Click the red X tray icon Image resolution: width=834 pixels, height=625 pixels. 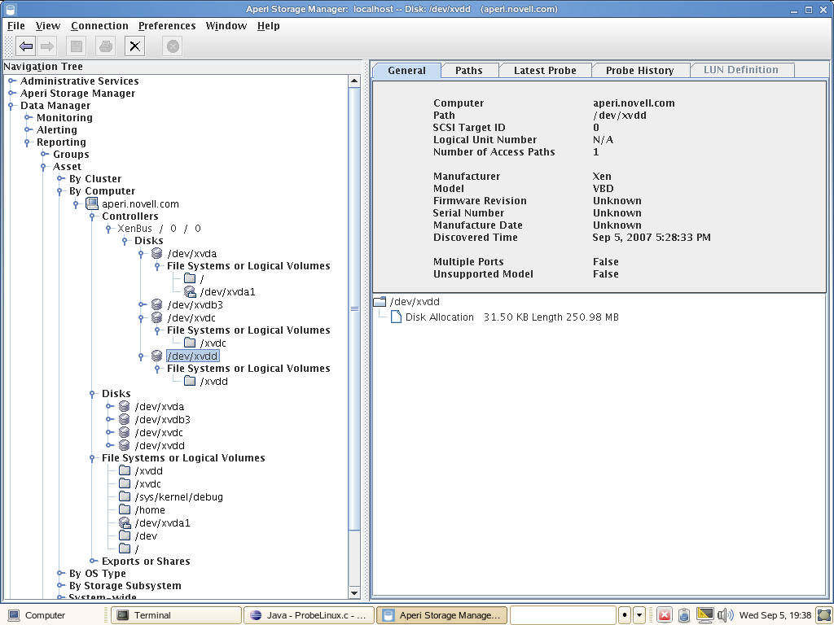coord(665,615)
